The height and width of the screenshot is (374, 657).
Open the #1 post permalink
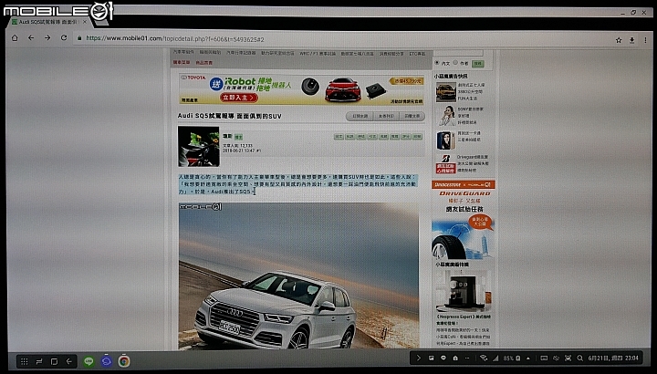click(259, 150)
